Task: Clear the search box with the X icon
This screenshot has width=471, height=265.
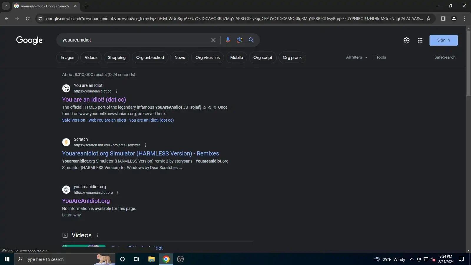Action: pos(213,40)
